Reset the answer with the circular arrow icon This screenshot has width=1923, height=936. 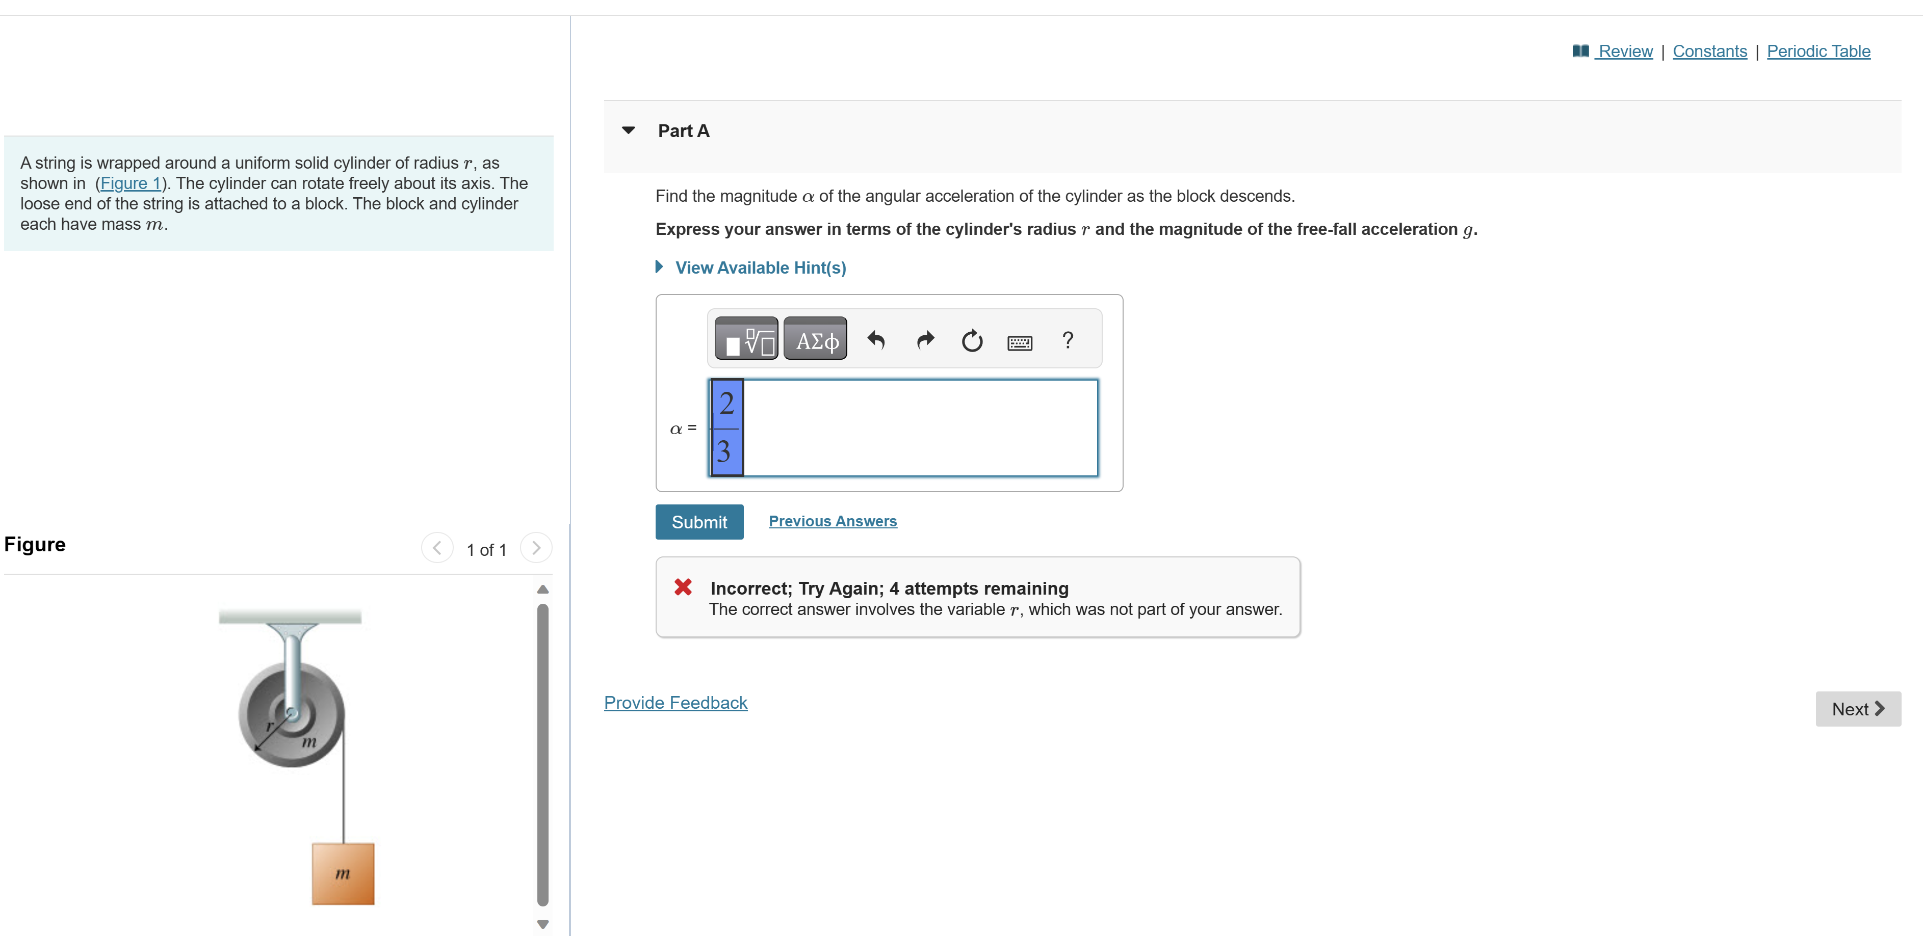(972, 341)
